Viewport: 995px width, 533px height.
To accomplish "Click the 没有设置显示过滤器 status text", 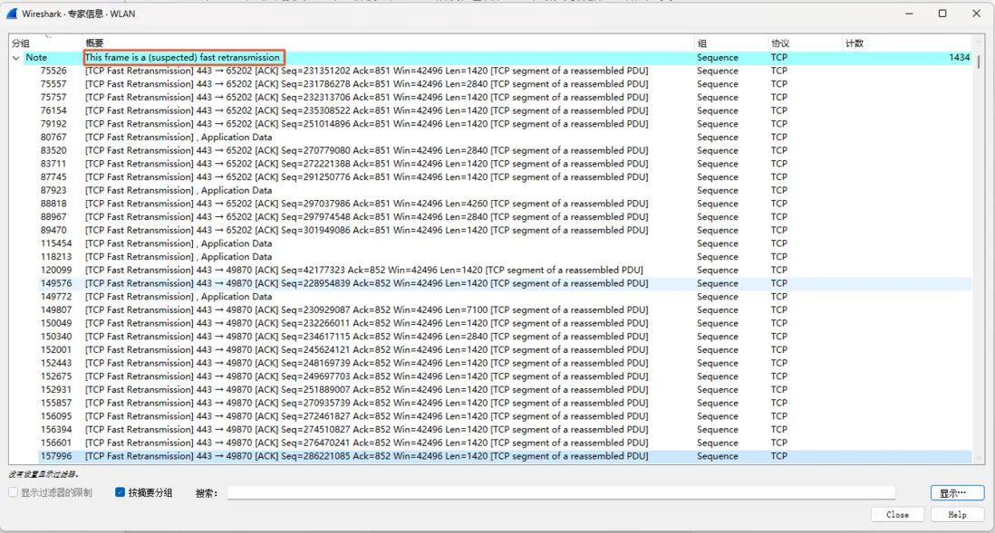I will pos(43,474).
